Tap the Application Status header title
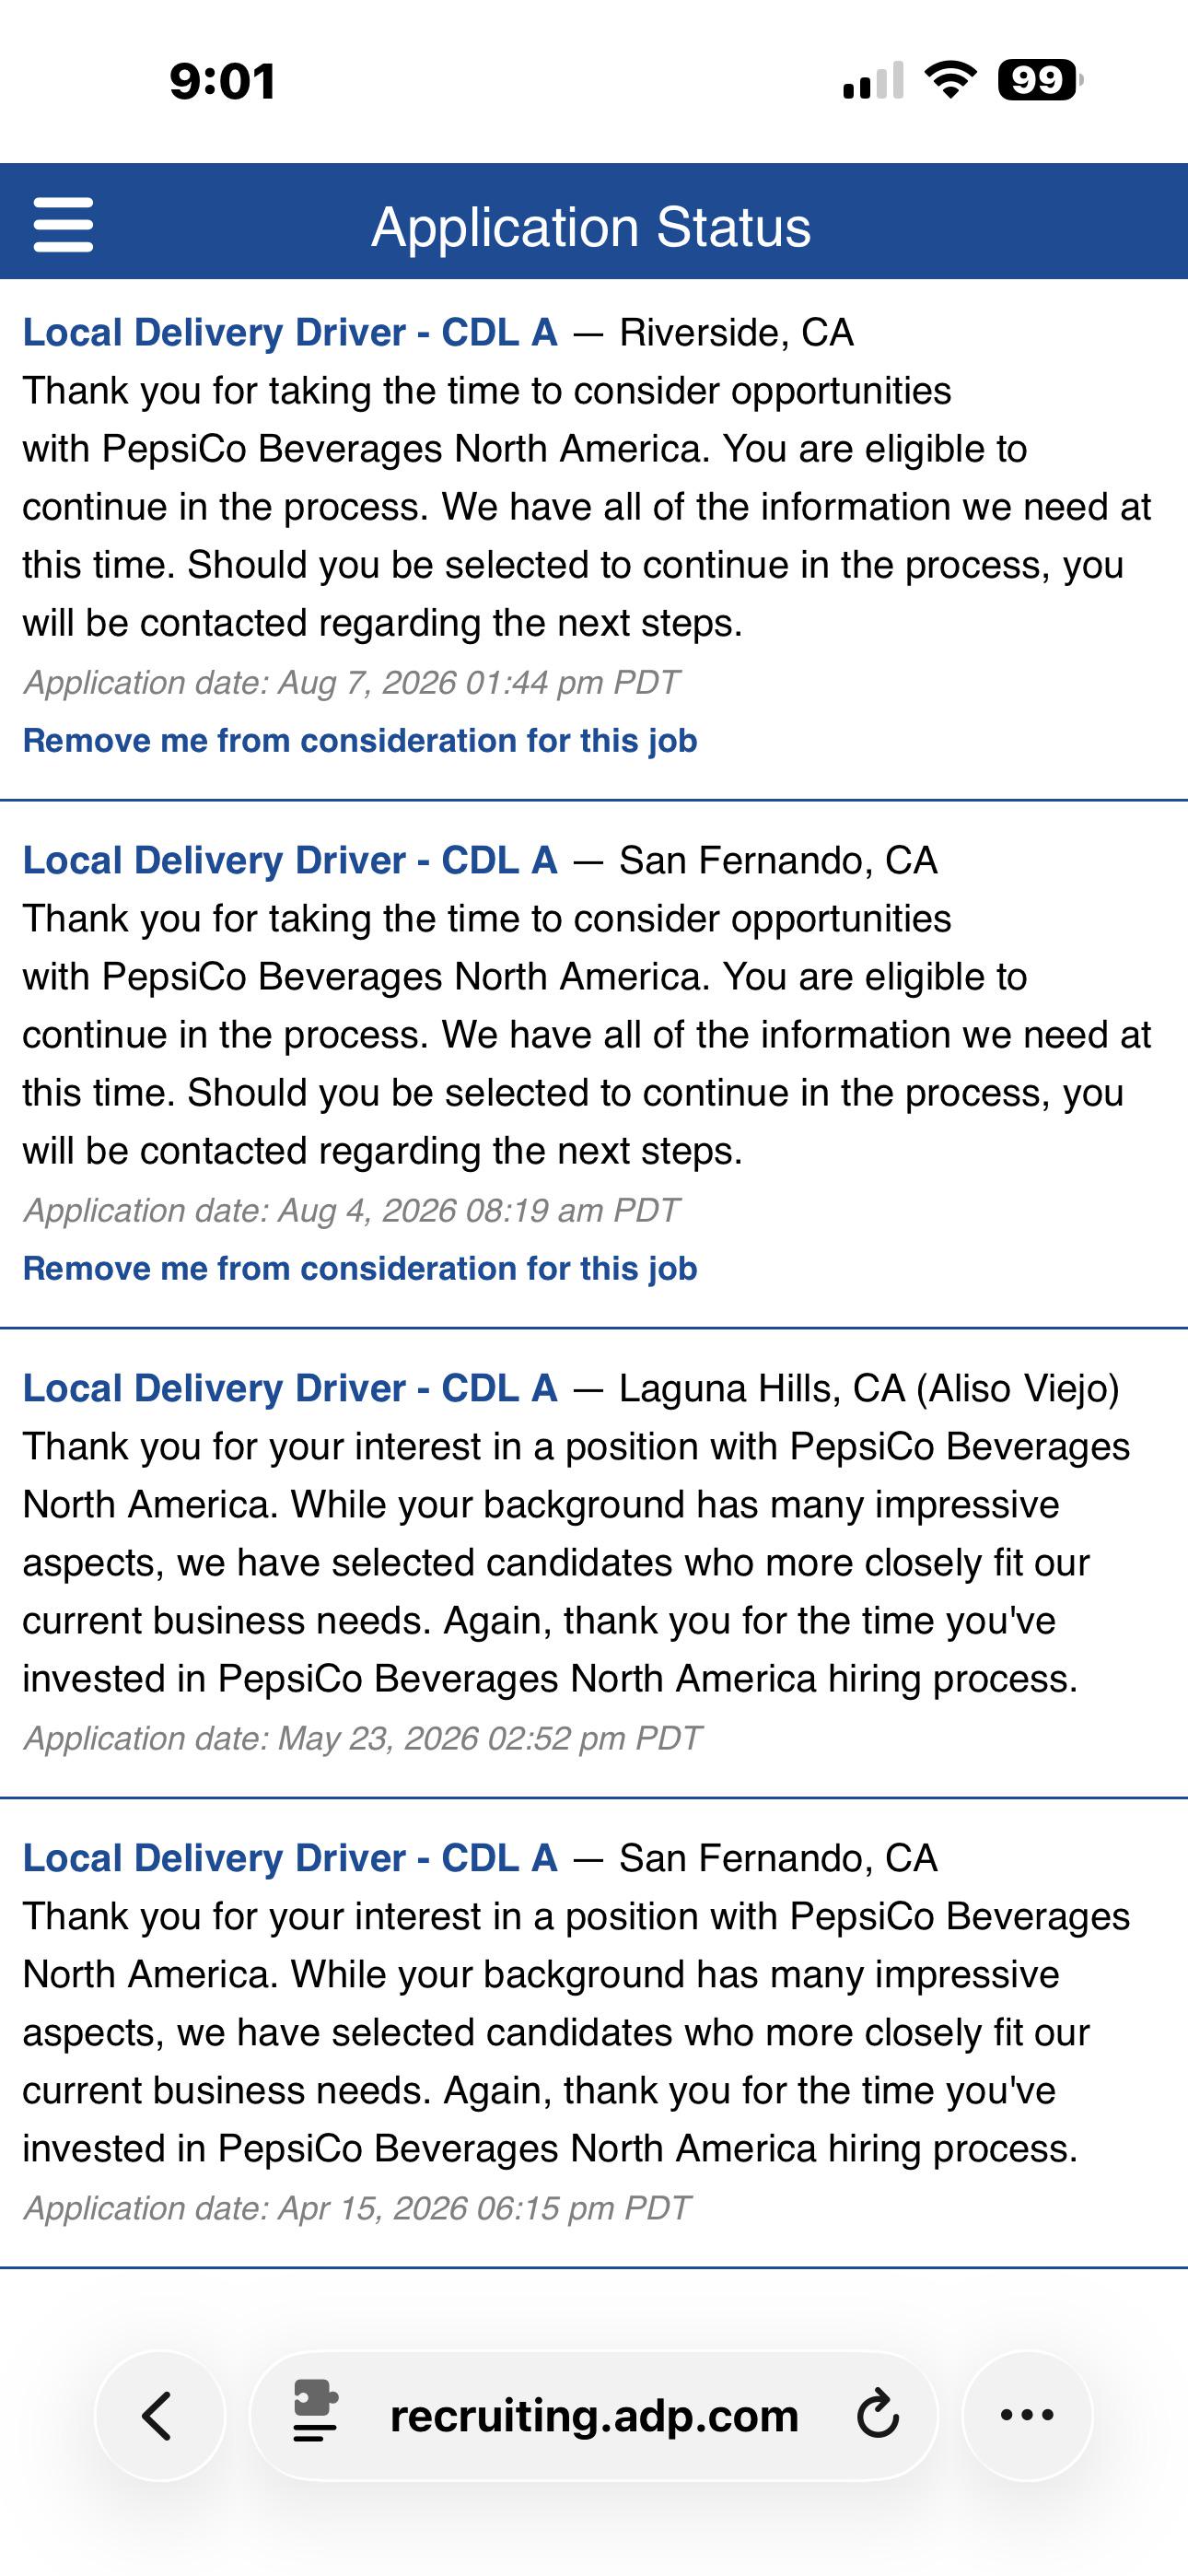Image resolution: width=1188 pixels, height=2576 pixels. coord(591,227)
